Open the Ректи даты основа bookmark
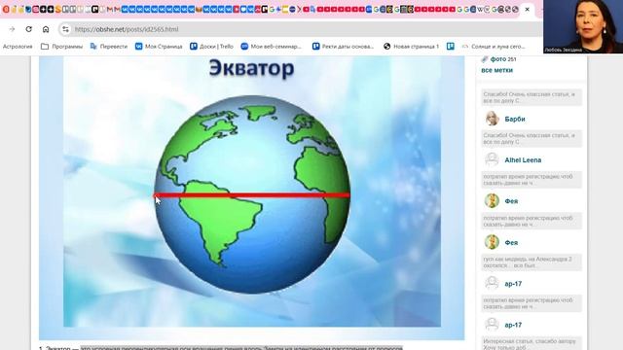Screen dimensions: 623x350 point(343,47)
